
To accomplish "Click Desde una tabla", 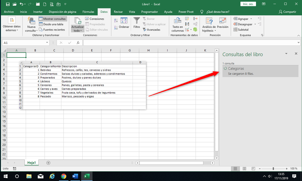I will (x=51, y=24).
